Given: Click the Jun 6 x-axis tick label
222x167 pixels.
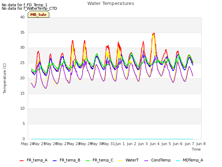Looking at the screenshot, I should point(178,144).
